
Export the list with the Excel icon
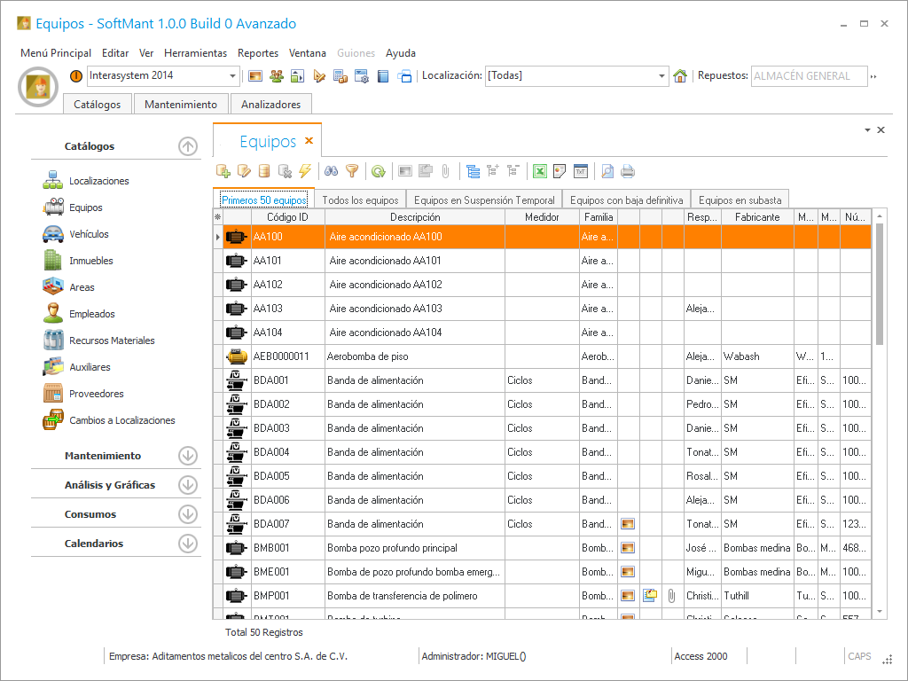539,171
